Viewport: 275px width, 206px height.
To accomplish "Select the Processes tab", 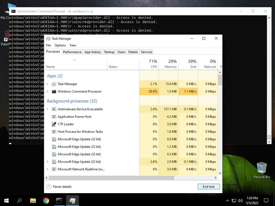I will pos(53,51).
